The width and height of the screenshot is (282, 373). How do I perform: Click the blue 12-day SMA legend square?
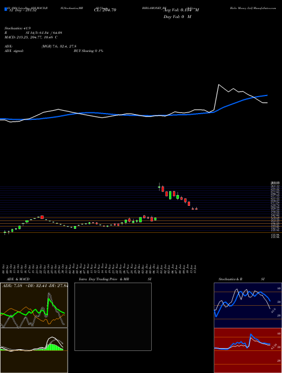point(6,9)
